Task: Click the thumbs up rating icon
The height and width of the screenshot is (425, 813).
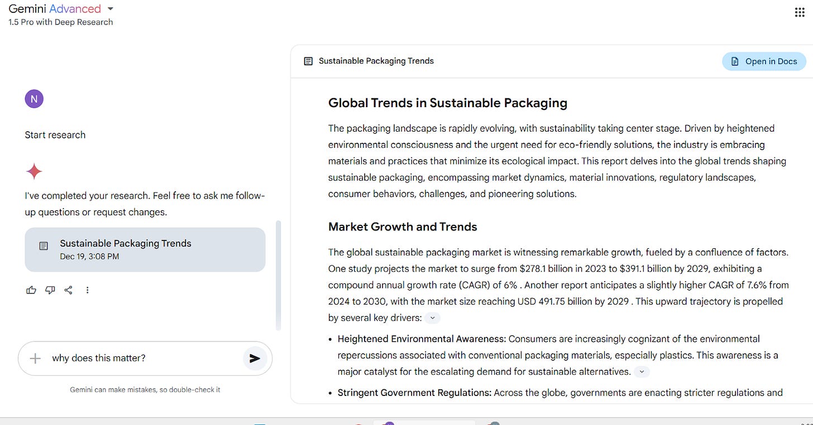Action: coord(31,289)
